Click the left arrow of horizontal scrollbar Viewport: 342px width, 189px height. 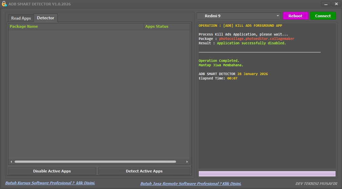[x=11, y=162]
